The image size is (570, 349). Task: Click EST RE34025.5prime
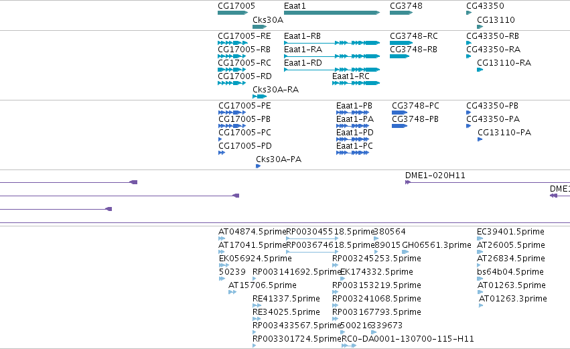point(286,312)
